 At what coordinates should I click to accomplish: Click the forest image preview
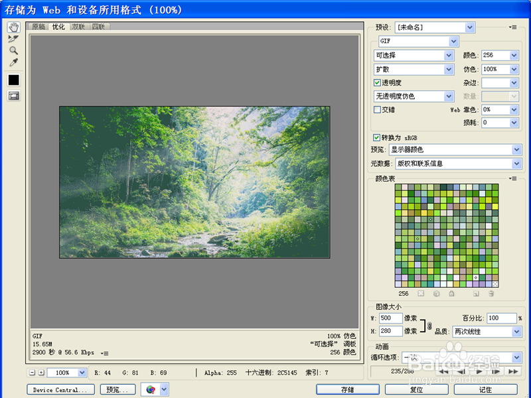click(194, 182)
